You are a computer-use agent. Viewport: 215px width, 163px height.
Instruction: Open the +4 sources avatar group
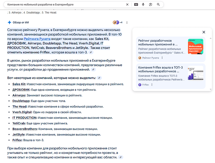[117, 22]
